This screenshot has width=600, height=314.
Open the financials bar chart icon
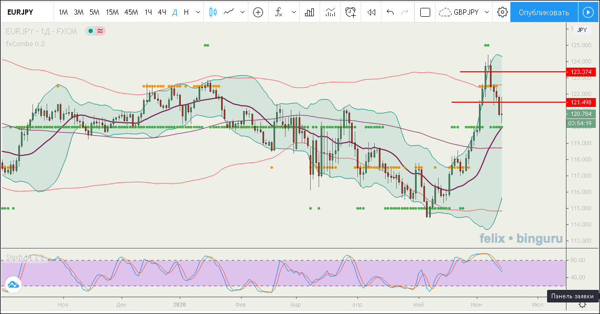[x=310, y=12]
